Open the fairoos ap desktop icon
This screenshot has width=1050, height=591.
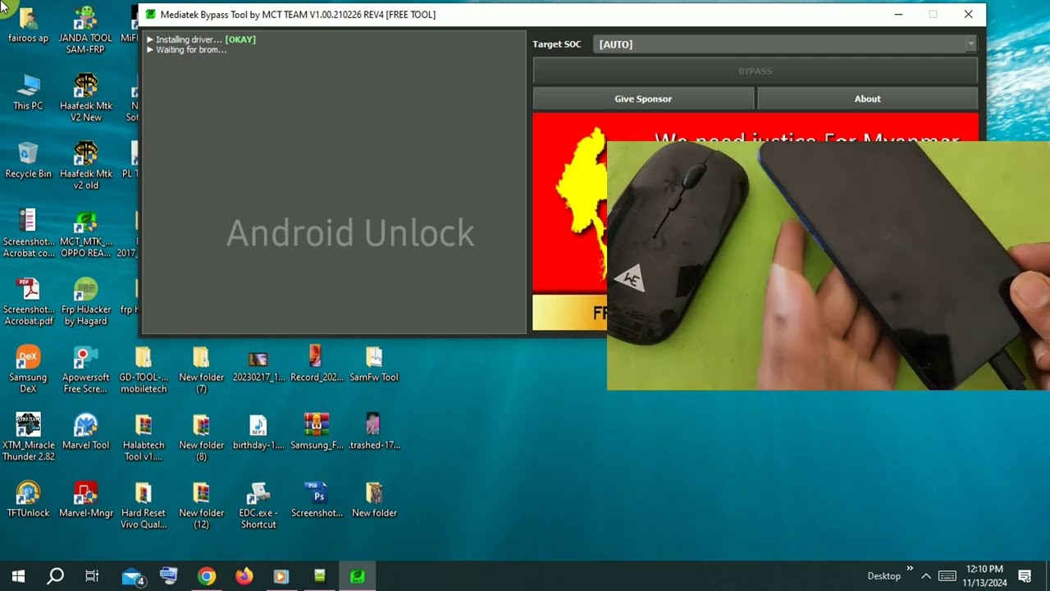pyautogui.click(x=28, y=25)
